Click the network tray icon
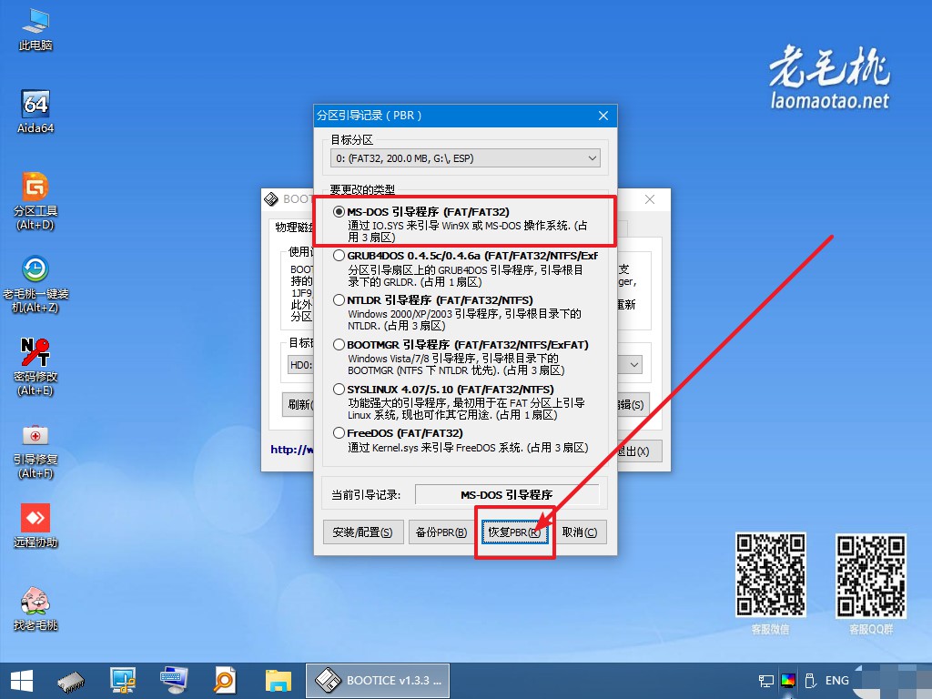This screenshot has height=699, width=932. [766, 681]
